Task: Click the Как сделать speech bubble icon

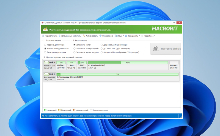Action: [x=126, y=36]
